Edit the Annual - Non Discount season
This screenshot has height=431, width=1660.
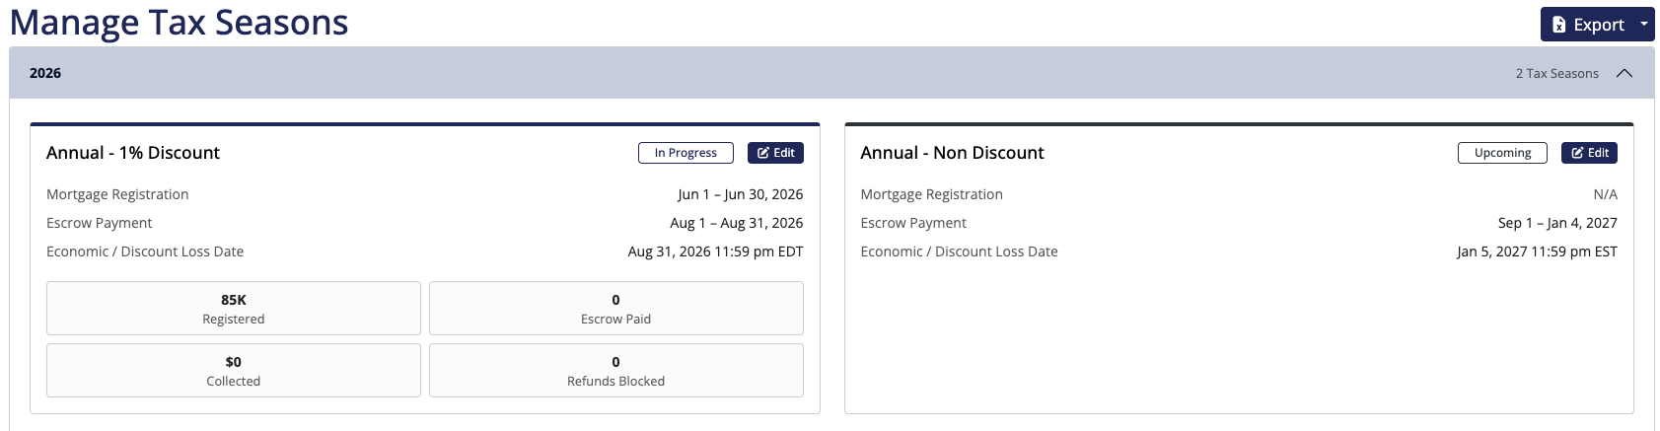pyautogui.click(x=1590, y=153)
